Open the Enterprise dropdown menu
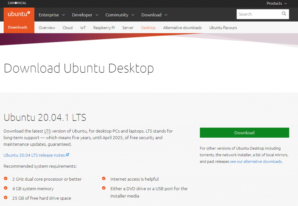 pyautogui.click(x=52, y=15)
